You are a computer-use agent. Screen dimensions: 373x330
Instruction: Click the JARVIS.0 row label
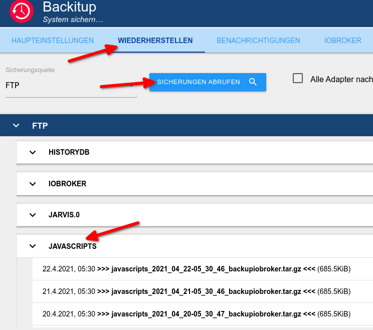point(64,215)
